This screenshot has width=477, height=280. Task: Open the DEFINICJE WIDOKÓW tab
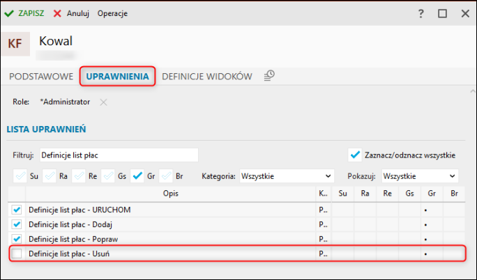pos(207,77)
